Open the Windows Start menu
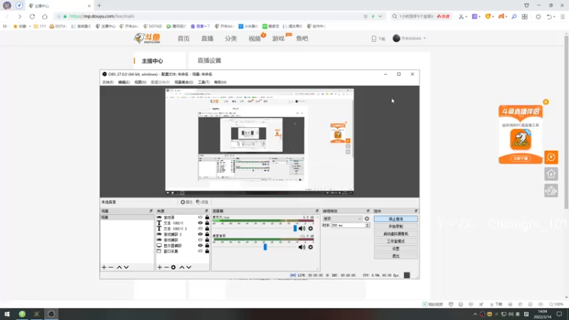 point(7,314)
